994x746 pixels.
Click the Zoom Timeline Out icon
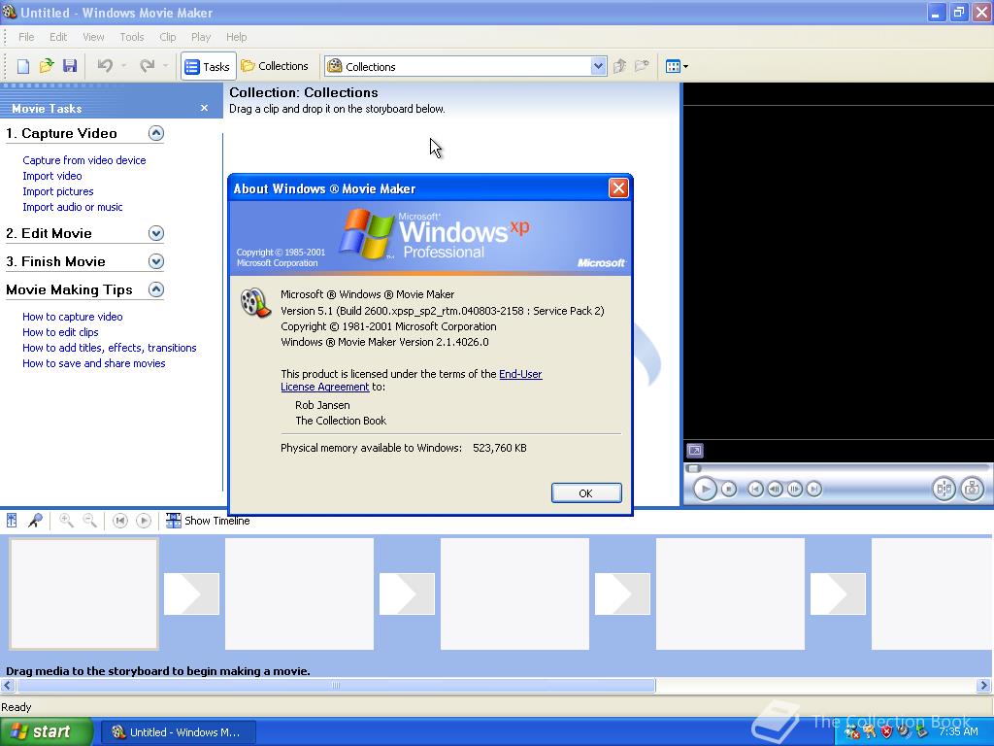coord(90,521)
